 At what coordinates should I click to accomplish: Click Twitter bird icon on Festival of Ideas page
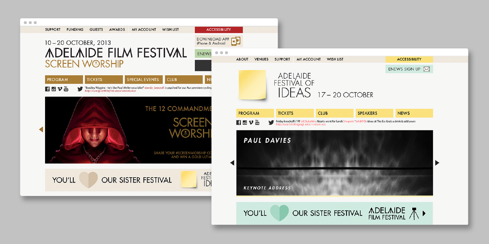pos(271,122)
